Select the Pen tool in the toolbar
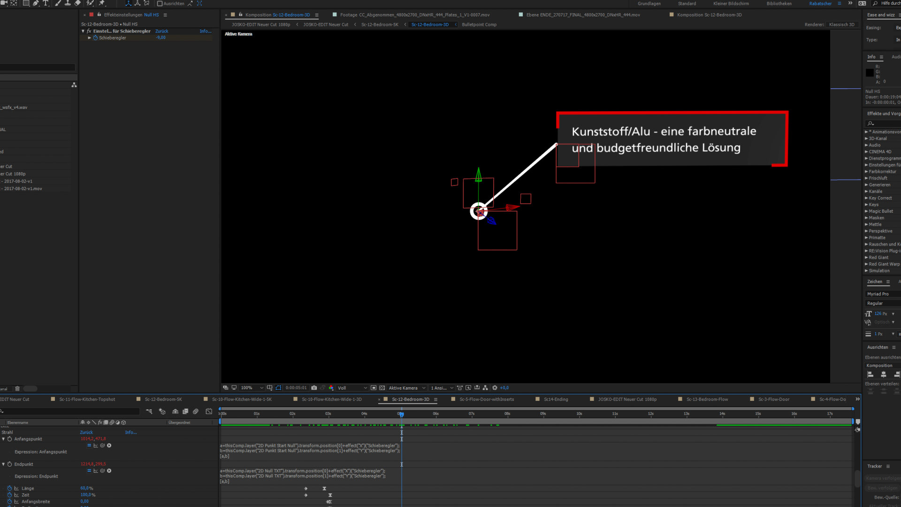901x507 pixels. 36,3
